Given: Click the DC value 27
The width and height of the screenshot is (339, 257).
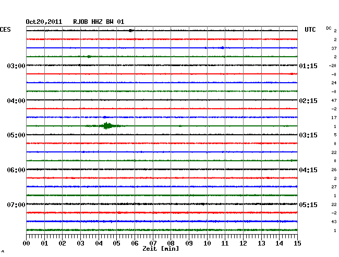Looking at the screenshot, I should (x=334, y=187).
